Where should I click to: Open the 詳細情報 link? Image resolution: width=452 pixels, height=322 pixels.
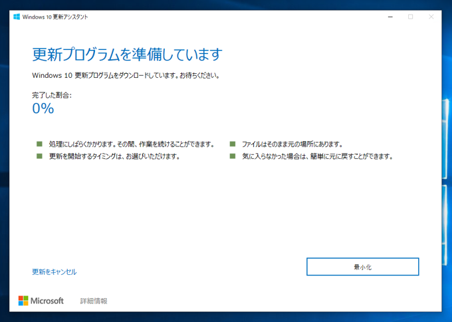pos(94,301)
